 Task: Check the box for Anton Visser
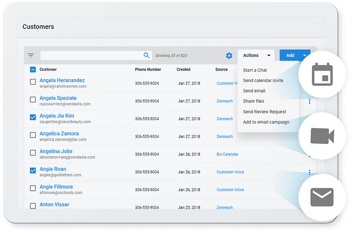[x=33, y=206]
